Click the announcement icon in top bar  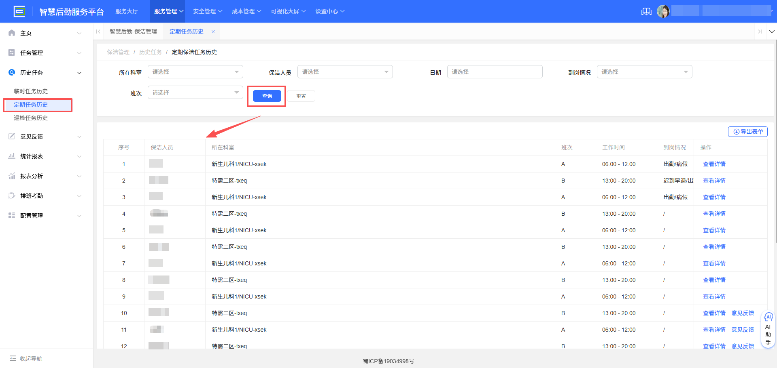click(646, 11)
